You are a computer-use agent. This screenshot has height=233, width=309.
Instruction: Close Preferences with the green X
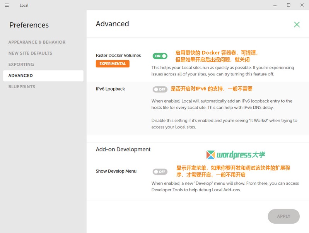[x=297, y=24]
